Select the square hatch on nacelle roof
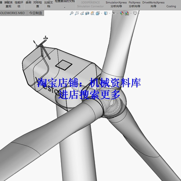This screenshot has height=181, width=181. (63, 65)
